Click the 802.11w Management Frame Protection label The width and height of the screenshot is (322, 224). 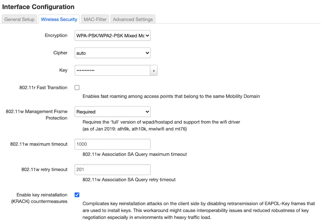(x=37, y=115)
